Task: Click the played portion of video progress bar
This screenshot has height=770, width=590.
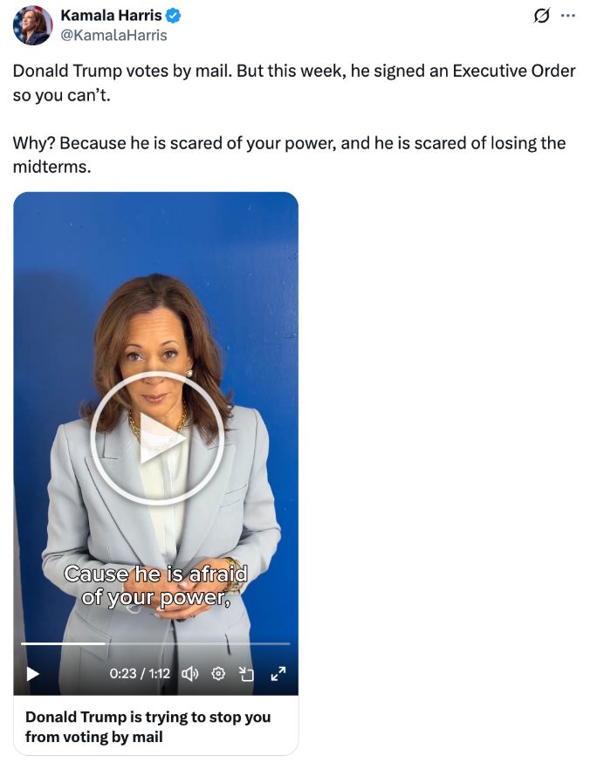Action: (x=63, y=643)
